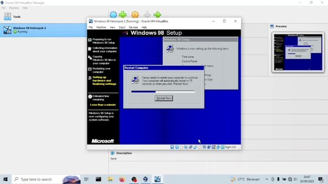Click the optical disk indicator in VM status bar
The width and height of the screenshot is (328, 184).
coord(177,147)
